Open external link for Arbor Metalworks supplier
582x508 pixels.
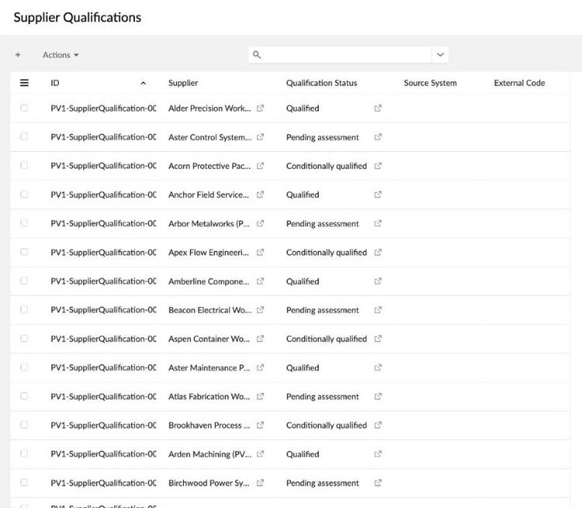(x=260, y=223)
